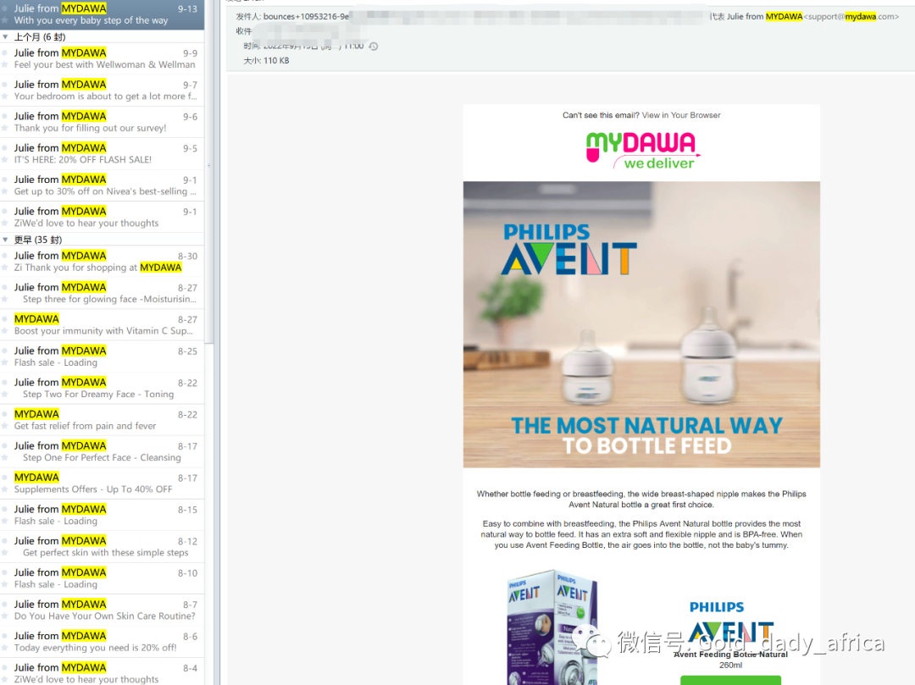Click the Avent bottle box product image
The image size is (915, 685).
(552, 627)
